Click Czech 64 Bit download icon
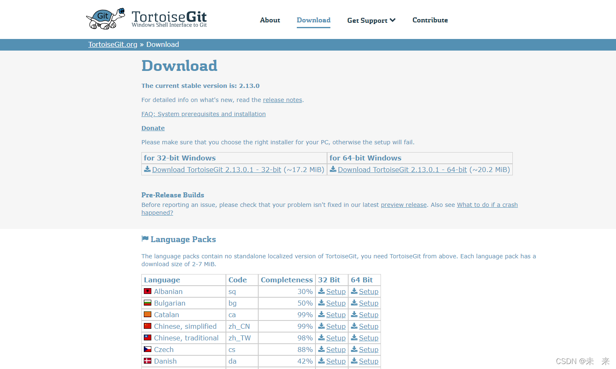The height and width of the screenshot is (369, 616). (x=354, y=349)
